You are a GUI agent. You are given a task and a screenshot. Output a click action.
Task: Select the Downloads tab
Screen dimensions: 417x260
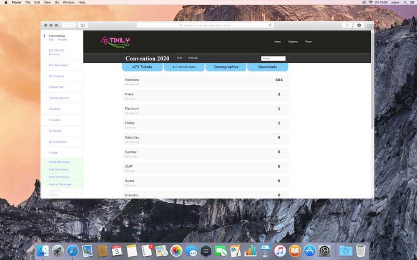point(268,67)
